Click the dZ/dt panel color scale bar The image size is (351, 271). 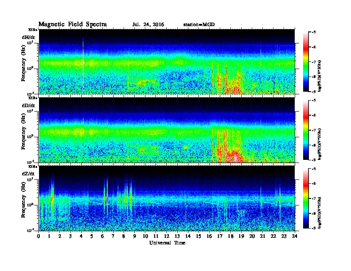click(x=306, y=198)
